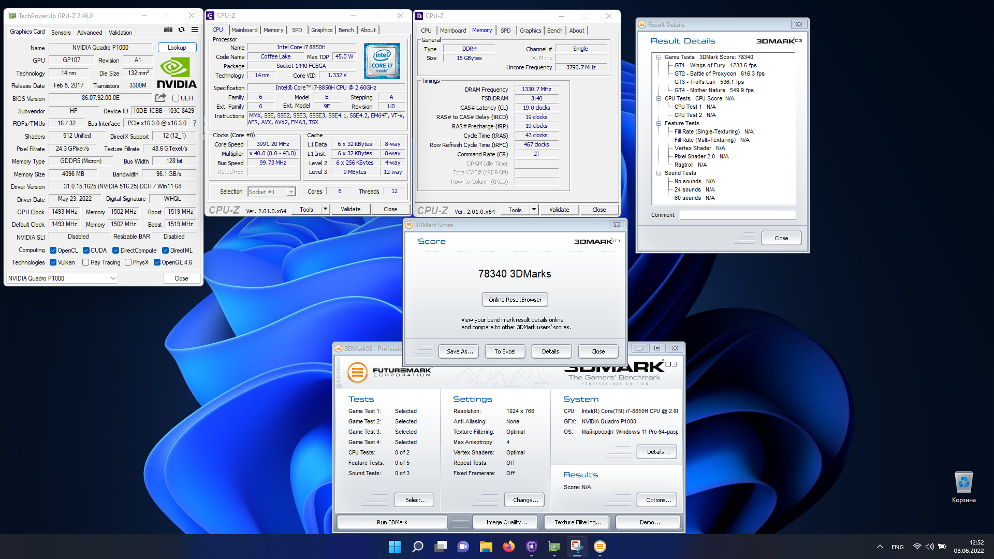Toggle the Vulkan checkbox
Image resolution: width=994 pixels, height=559 pixels.
click(53, 262)
